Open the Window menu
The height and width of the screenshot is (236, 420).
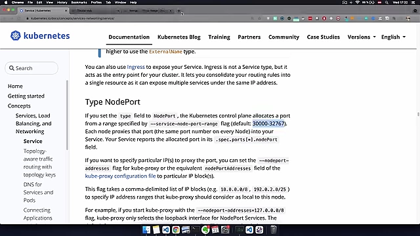coord(120,3)
